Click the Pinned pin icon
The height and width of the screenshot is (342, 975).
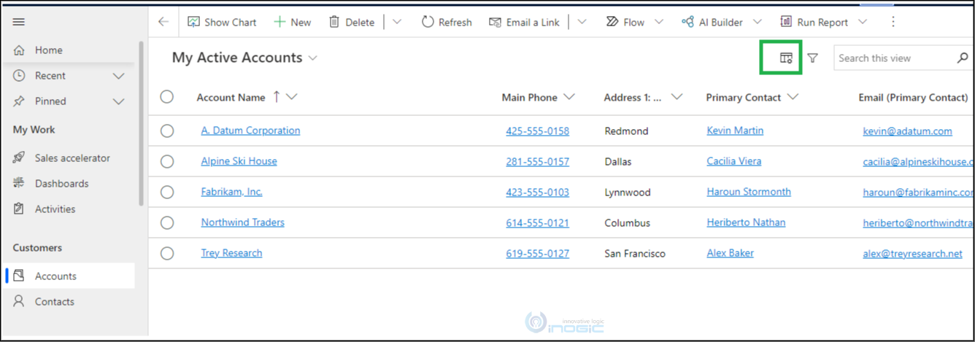(20, 101)
